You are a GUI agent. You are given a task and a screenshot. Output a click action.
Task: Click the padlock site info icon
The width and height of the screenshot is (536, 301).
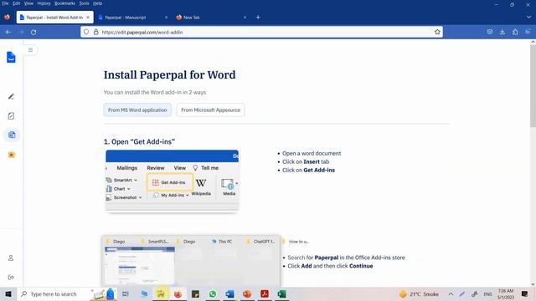[95, 32]
